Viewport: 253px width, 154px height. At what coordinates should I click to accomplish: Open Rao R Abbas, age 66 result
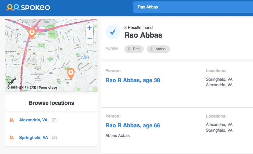point(133,125)
